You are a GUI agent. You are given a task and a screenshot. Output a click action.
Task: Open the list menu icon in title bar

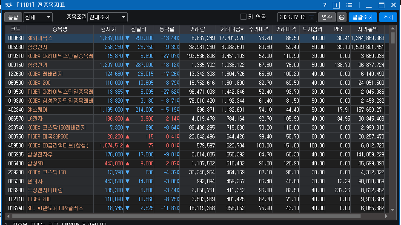[349, 5]
